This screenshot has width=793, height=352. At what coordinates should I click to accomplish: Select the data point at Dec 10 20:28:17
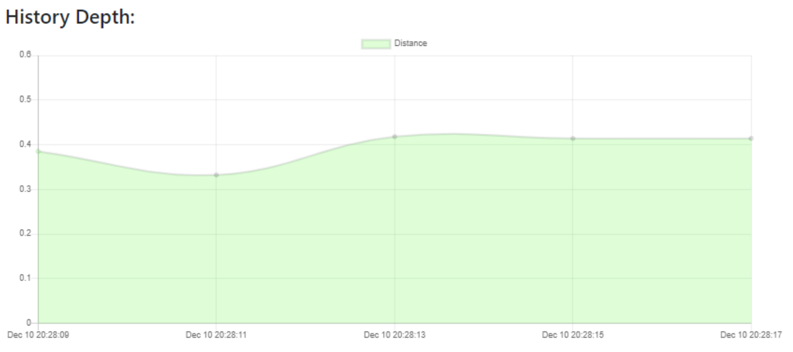pos(751,139)
